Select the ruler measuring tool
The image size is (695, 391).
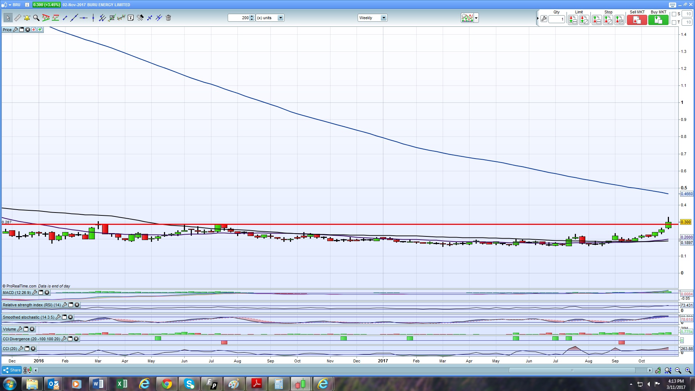coord(17,18)
